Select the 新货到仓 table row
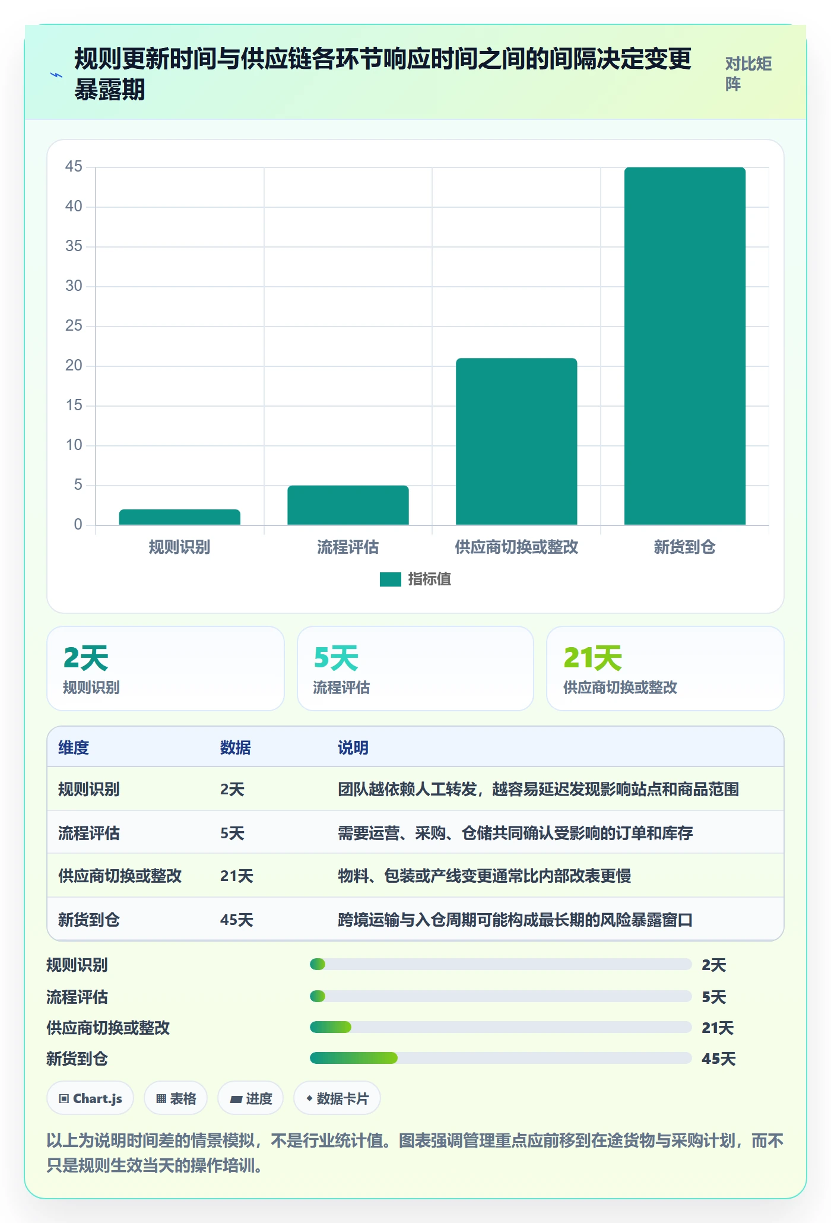This screenshot has height=1223, width=831. [415, 919]
